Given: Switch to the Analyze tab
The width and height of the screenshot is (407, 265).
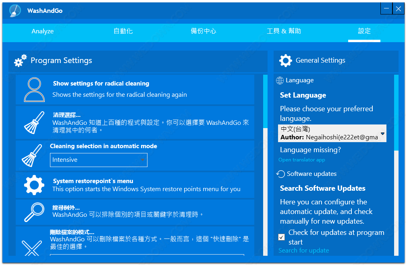Looking at the screenshot, I should click(43, 31).
